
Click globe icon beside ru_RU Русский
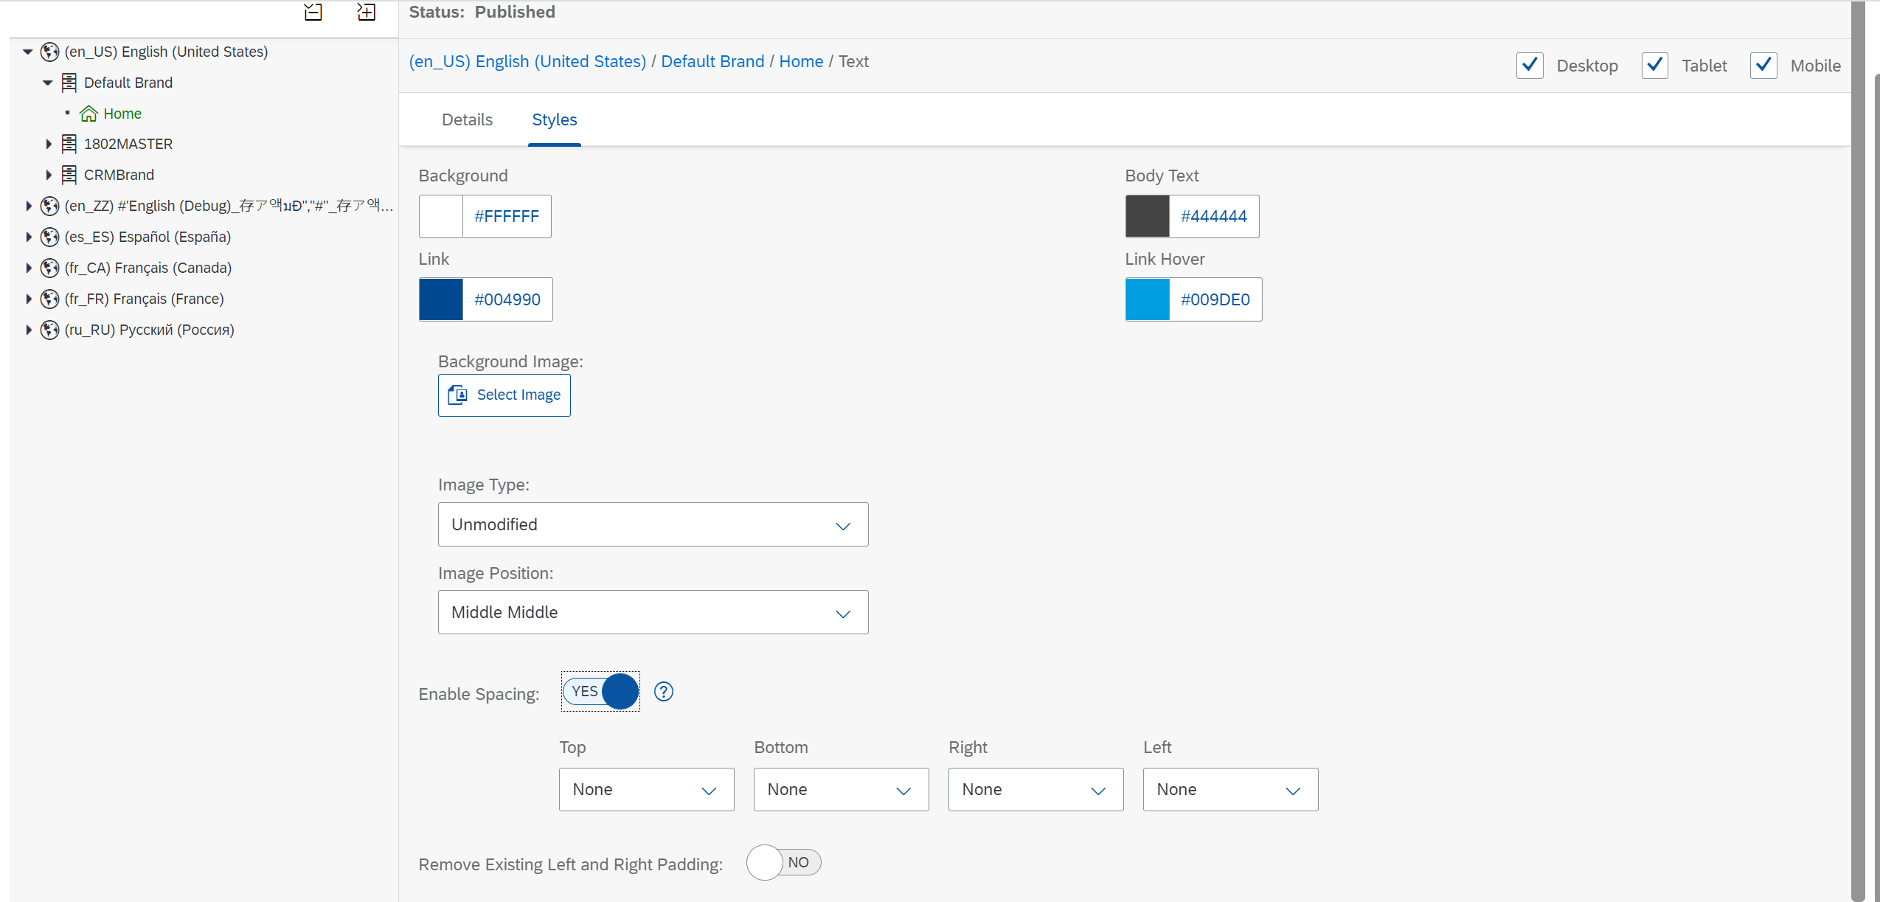[x=49, y=330]
